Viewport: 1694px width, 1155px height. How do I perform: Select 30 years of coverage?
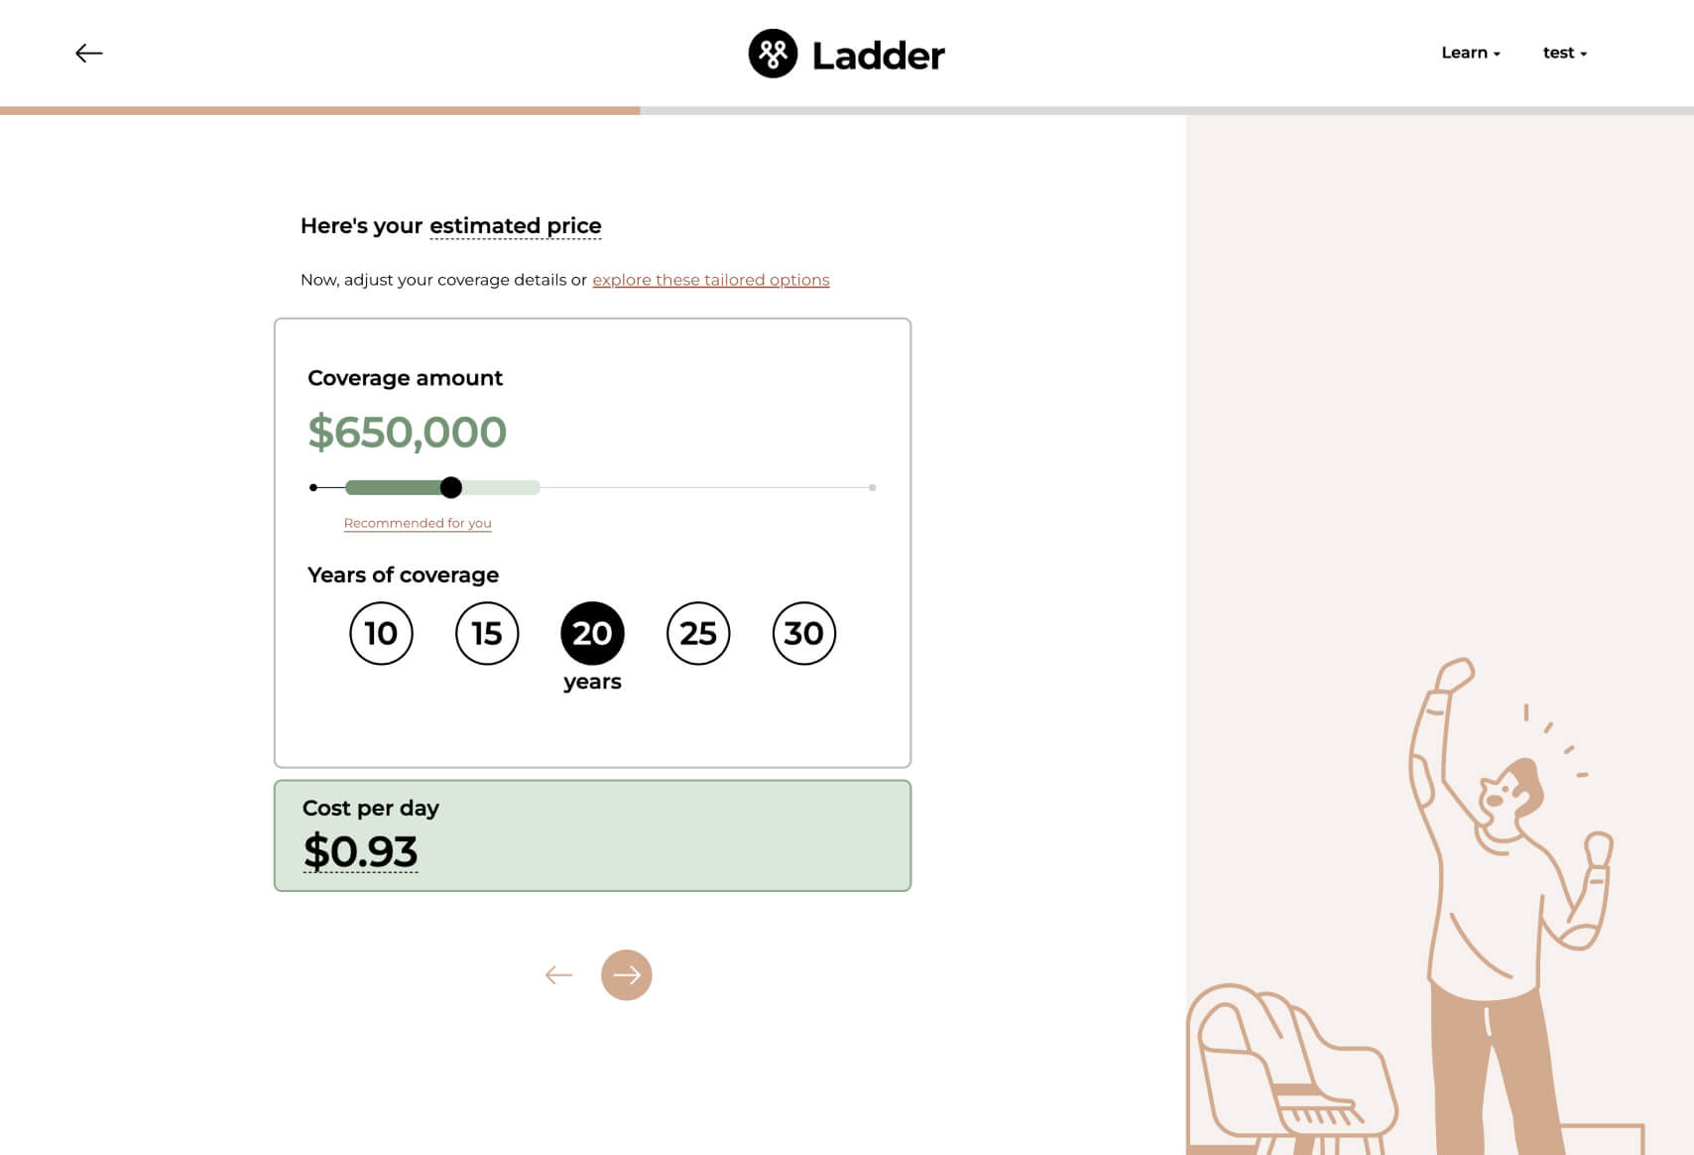804,633
